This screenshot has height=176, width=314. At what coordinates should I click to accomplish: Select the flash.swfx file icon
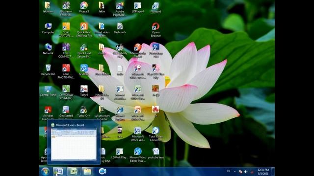point(120,28)
